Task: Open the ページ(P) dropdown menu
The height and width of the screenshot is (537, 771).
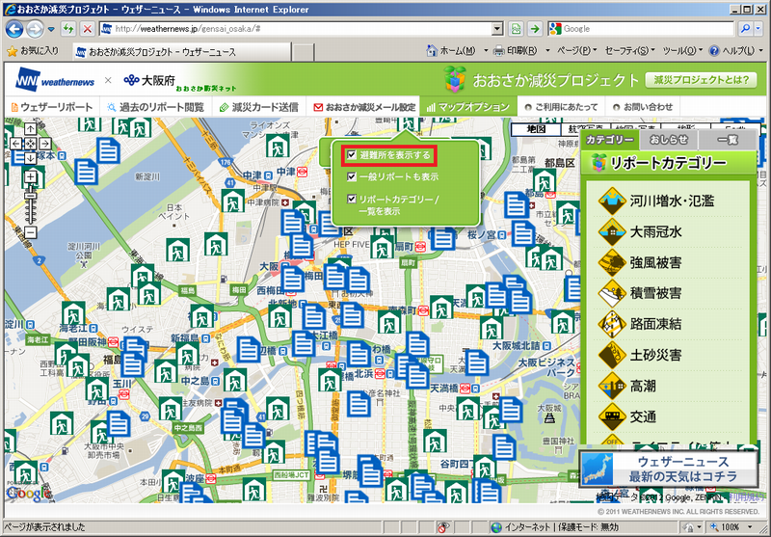Action: [x=576, y=51]
